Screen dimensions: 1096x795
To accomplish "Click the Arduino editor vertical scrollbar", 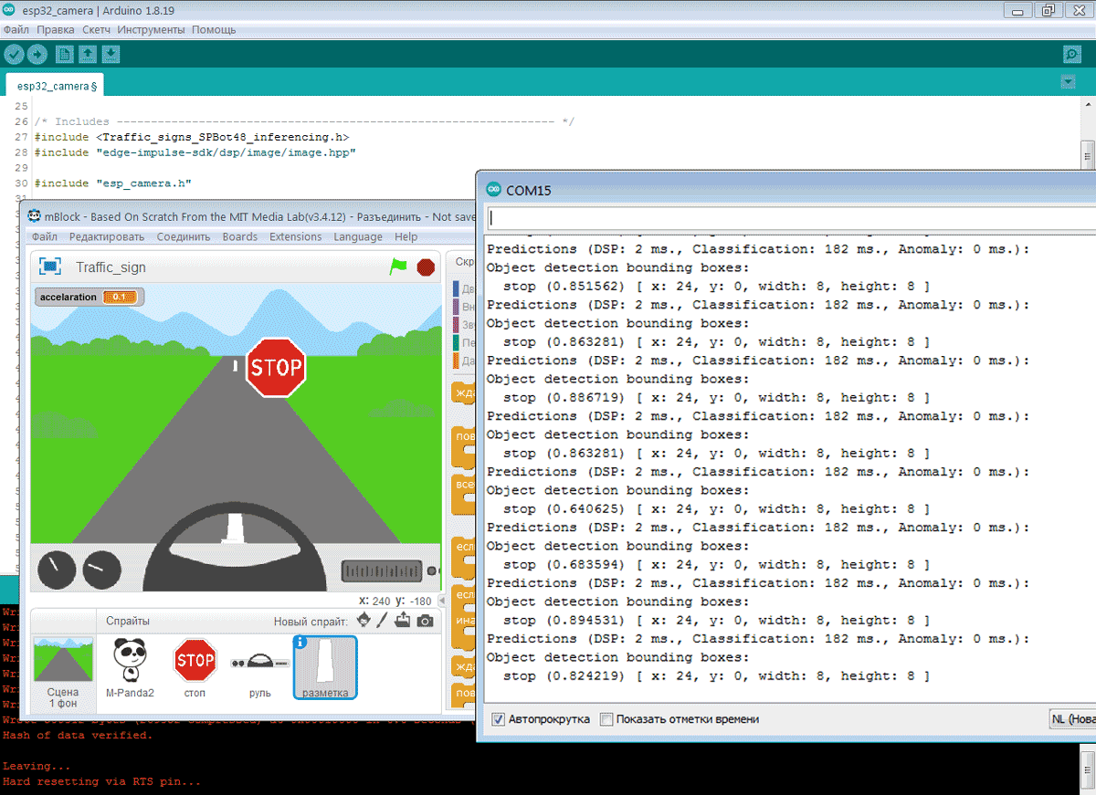I will coord(1087,155).
